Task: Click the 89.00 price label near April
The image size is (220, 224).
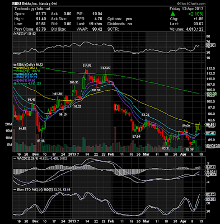Action: click(186, 126)
